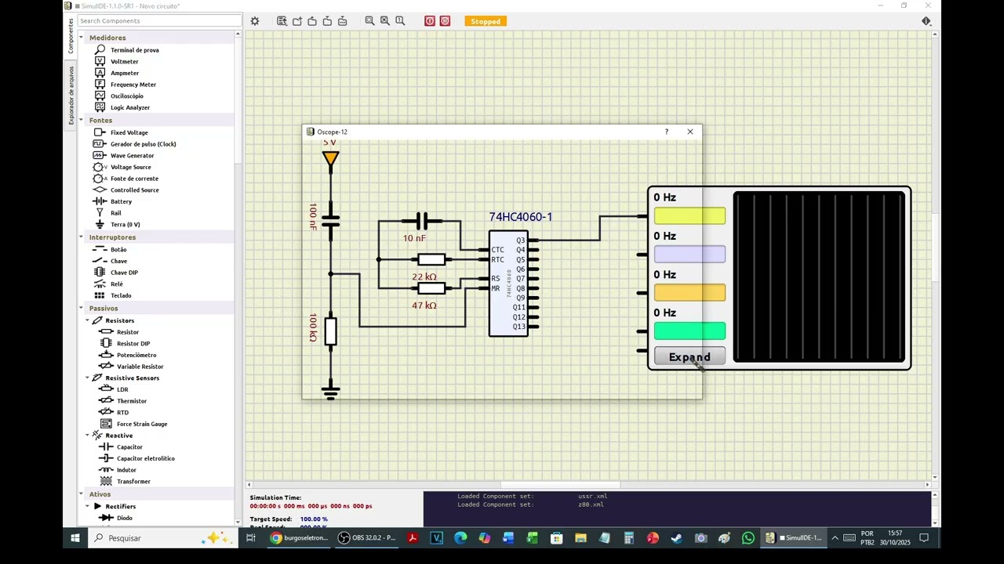Select the Osciloscópio component

[x=126, y=96]
